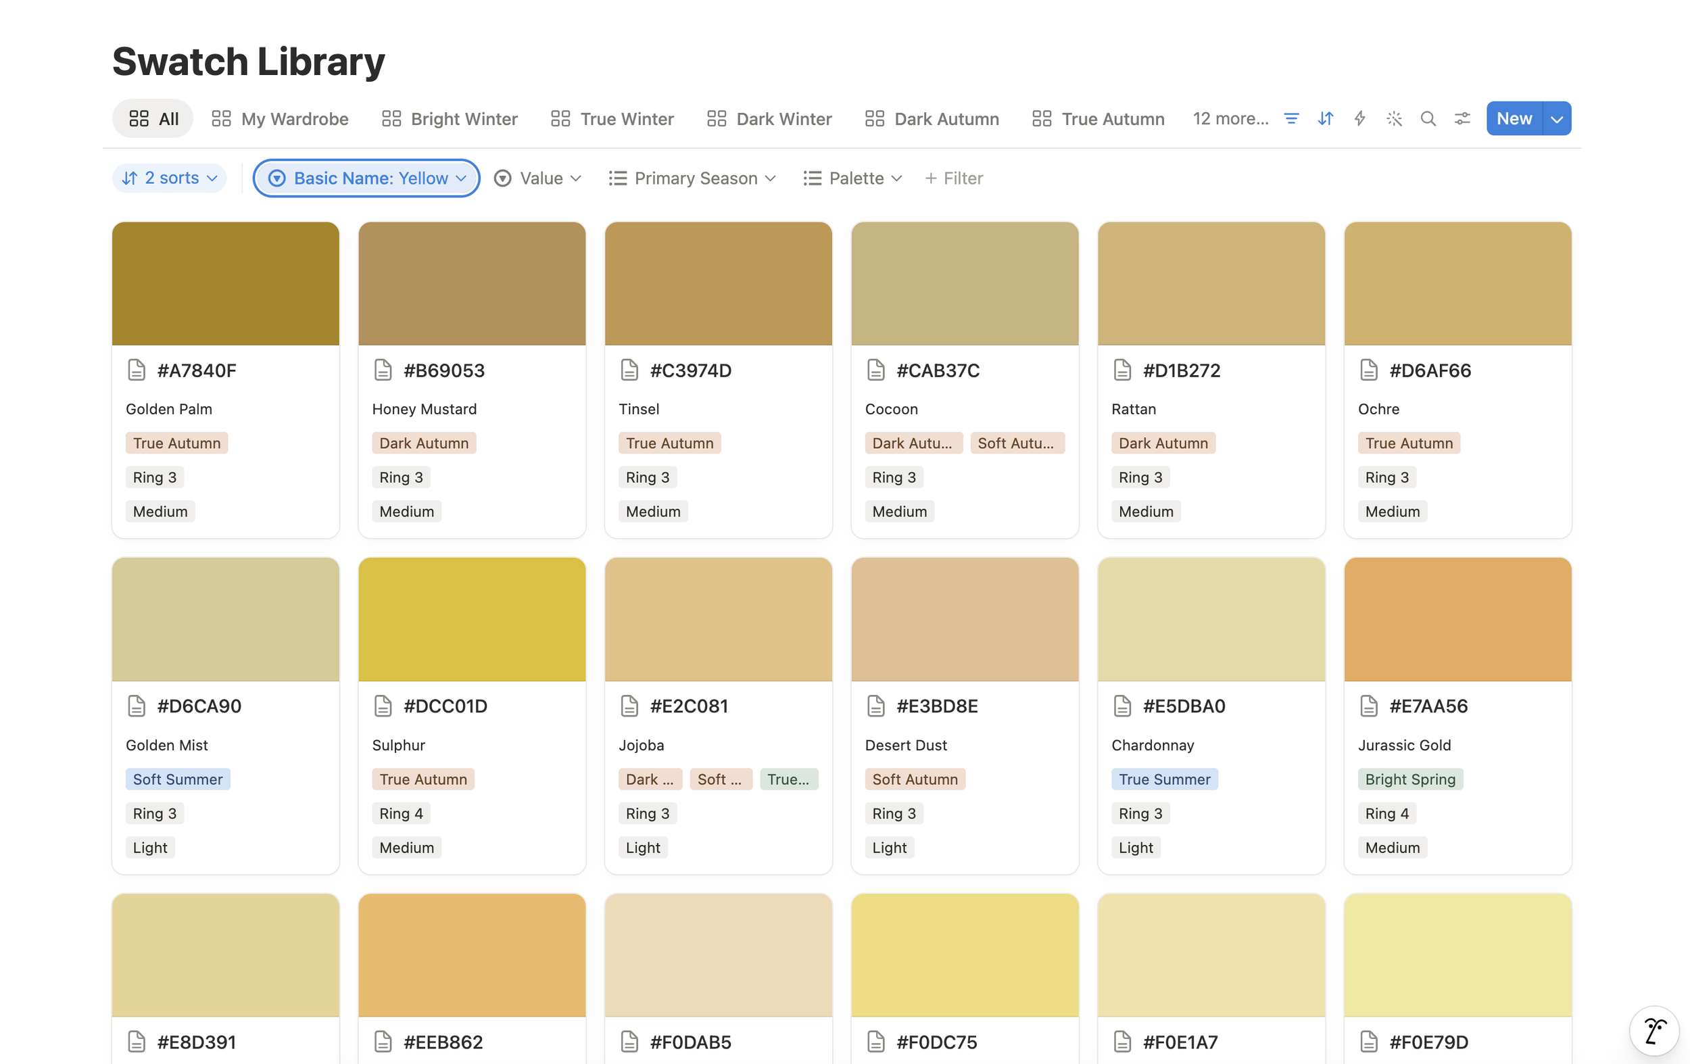This screenshot has height=1064, width=1690.
Task: Click the Swatch Library page title
Action: coord(249,61)
